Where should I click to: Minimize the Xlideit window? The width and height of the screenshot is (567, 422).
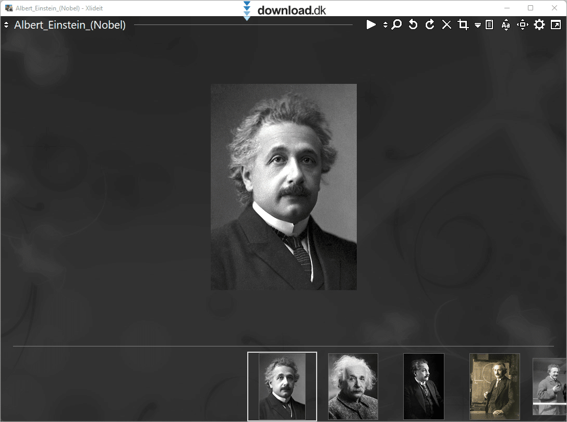[507, 8]
